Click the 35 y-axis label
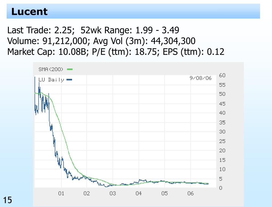This screenshot has height=207, width=272. [222, 123]
